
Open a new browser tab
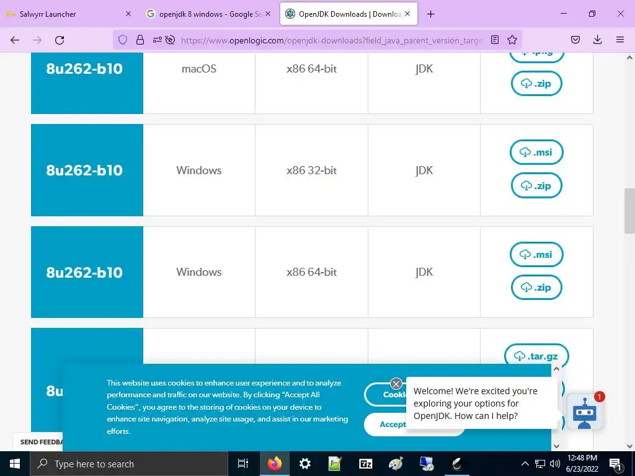click(x=431, y=14)
